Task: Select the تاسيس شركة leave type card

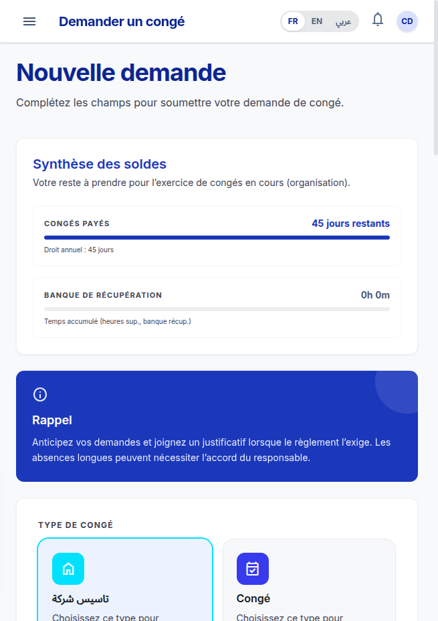Action: tap(125, 580)
